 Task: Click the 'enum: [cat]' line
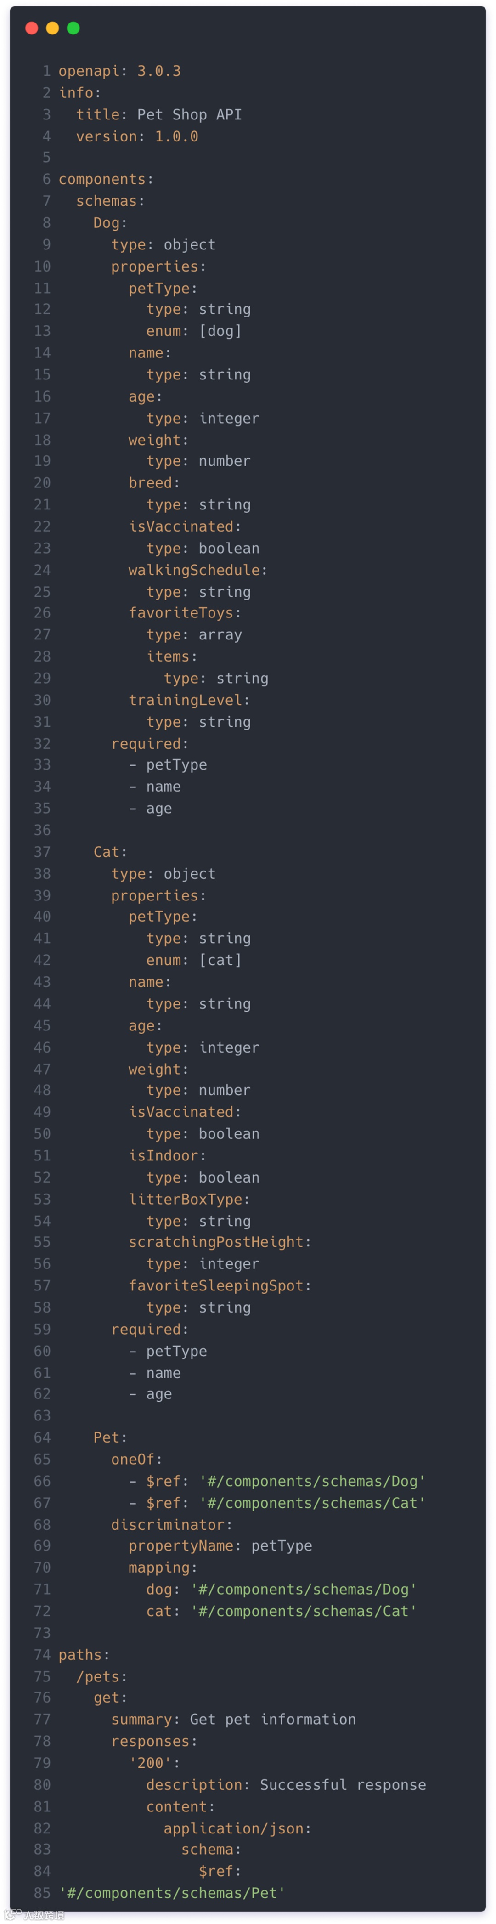193,960
